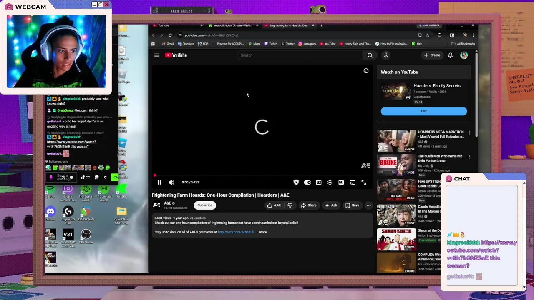Click the video info card icon
The height and width of the screenshot is (300, 534).
[x=366, y=71]
